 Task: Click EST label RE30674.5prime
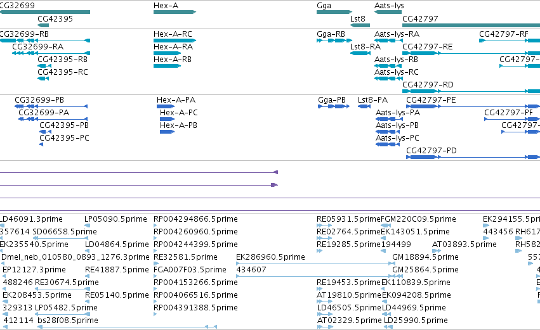[x=67, y=283]
